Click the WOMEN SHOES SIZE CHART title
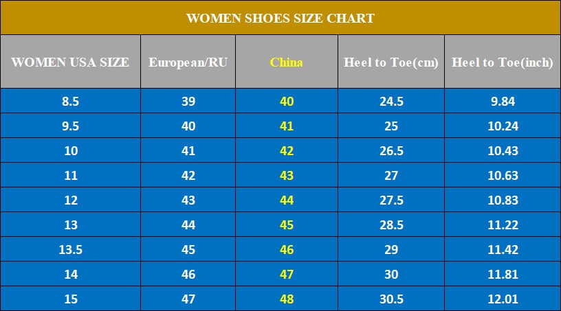The height and width of the screenshot is (311, 561). click(280, 19)
